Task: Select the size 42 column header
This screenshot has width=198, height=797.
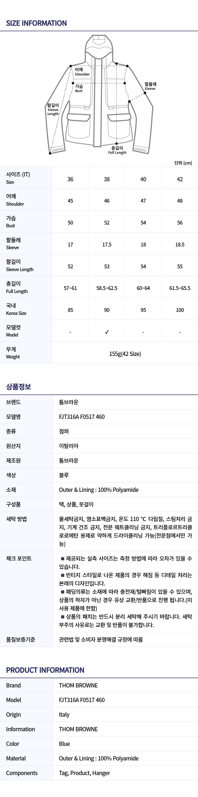Action: pos(180,179)
